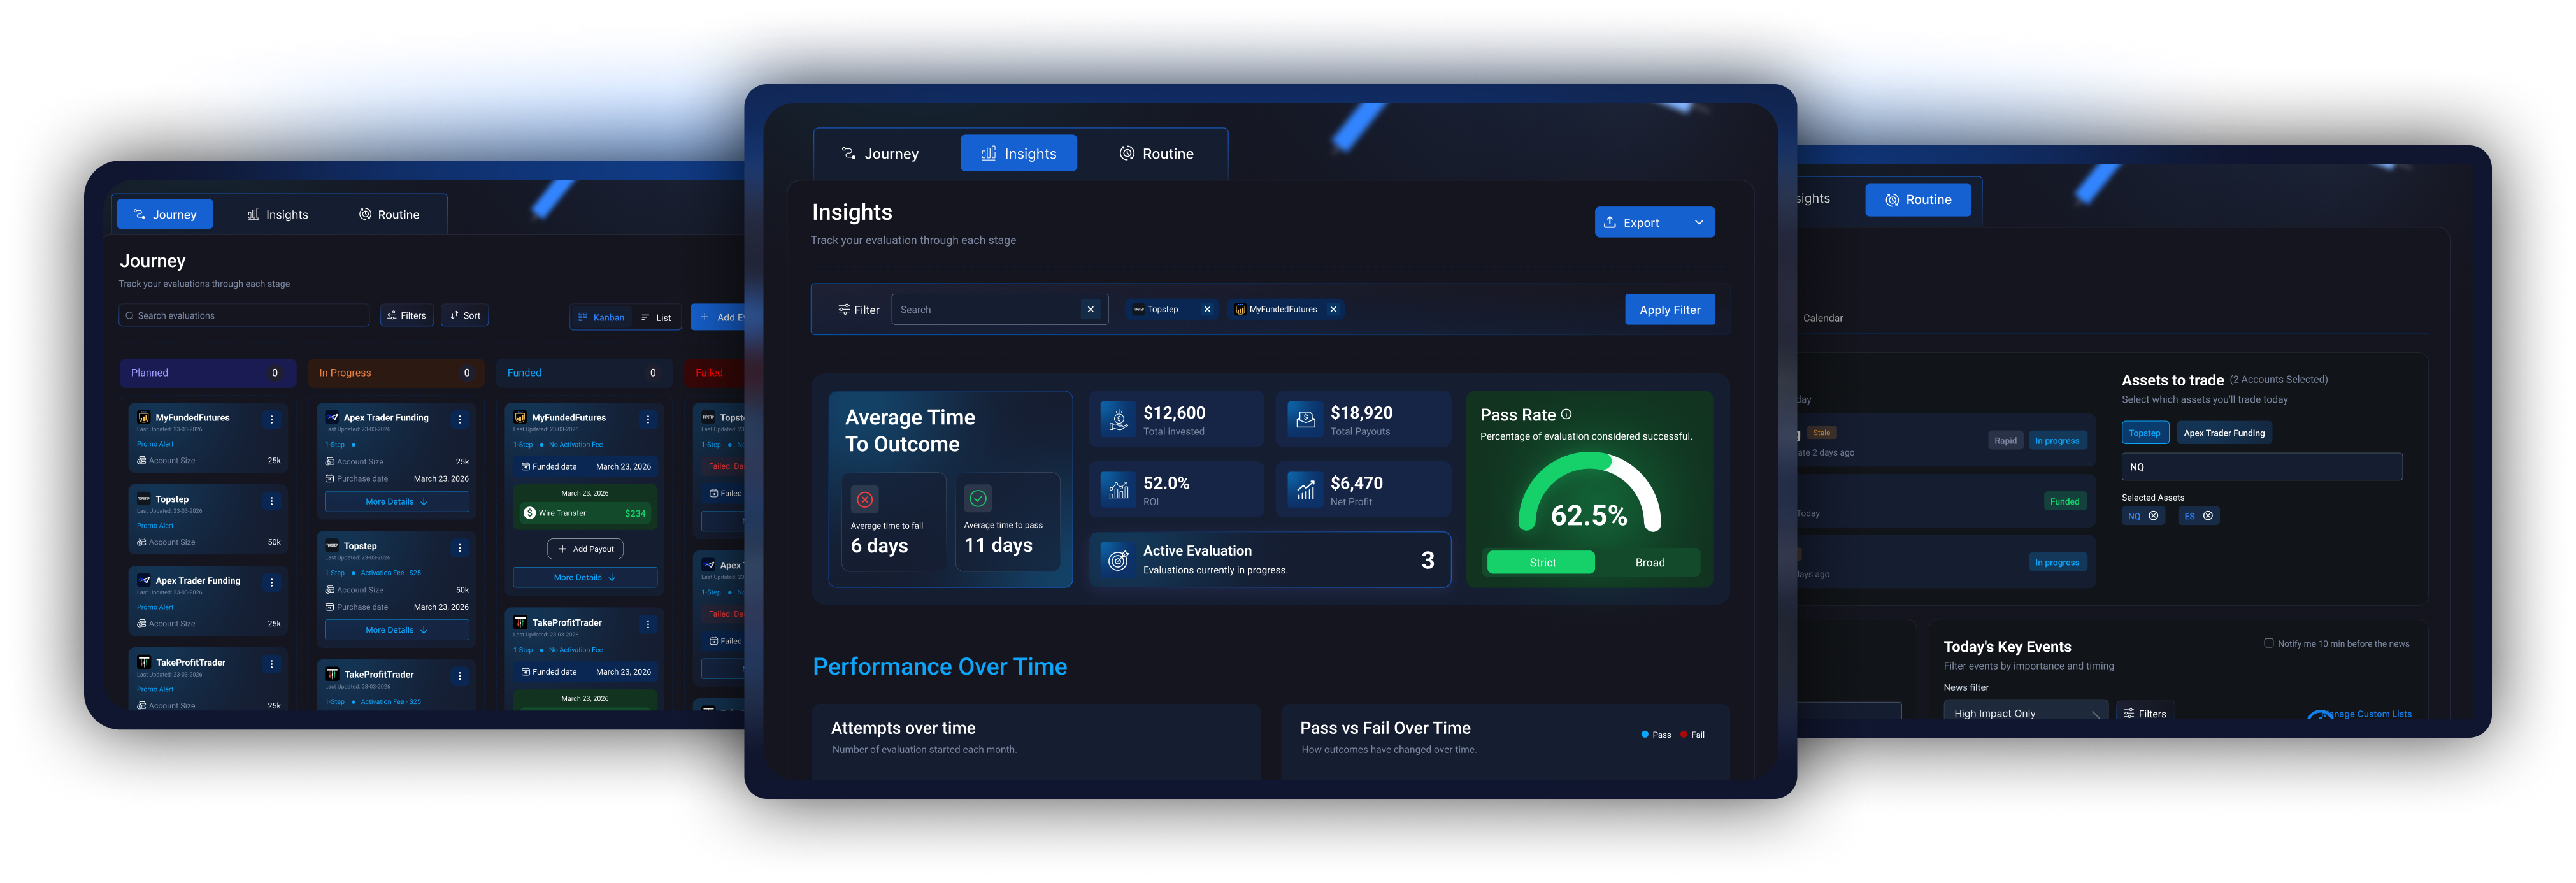Switch to Insights tab in the Journey window
The height and width of the screenshot is (883, 2576).
tap(278, 215)
